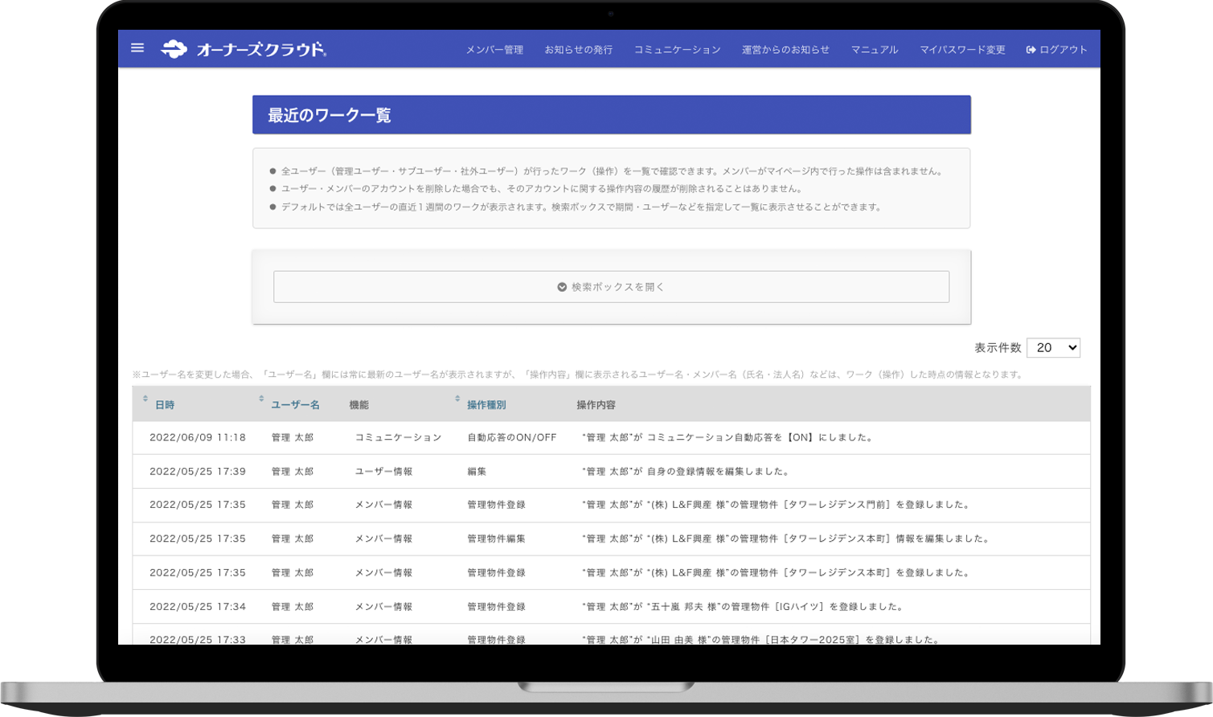Open the マニュアル page
The width and height of the screenshot is (1213, 717).
coord(875,49)
